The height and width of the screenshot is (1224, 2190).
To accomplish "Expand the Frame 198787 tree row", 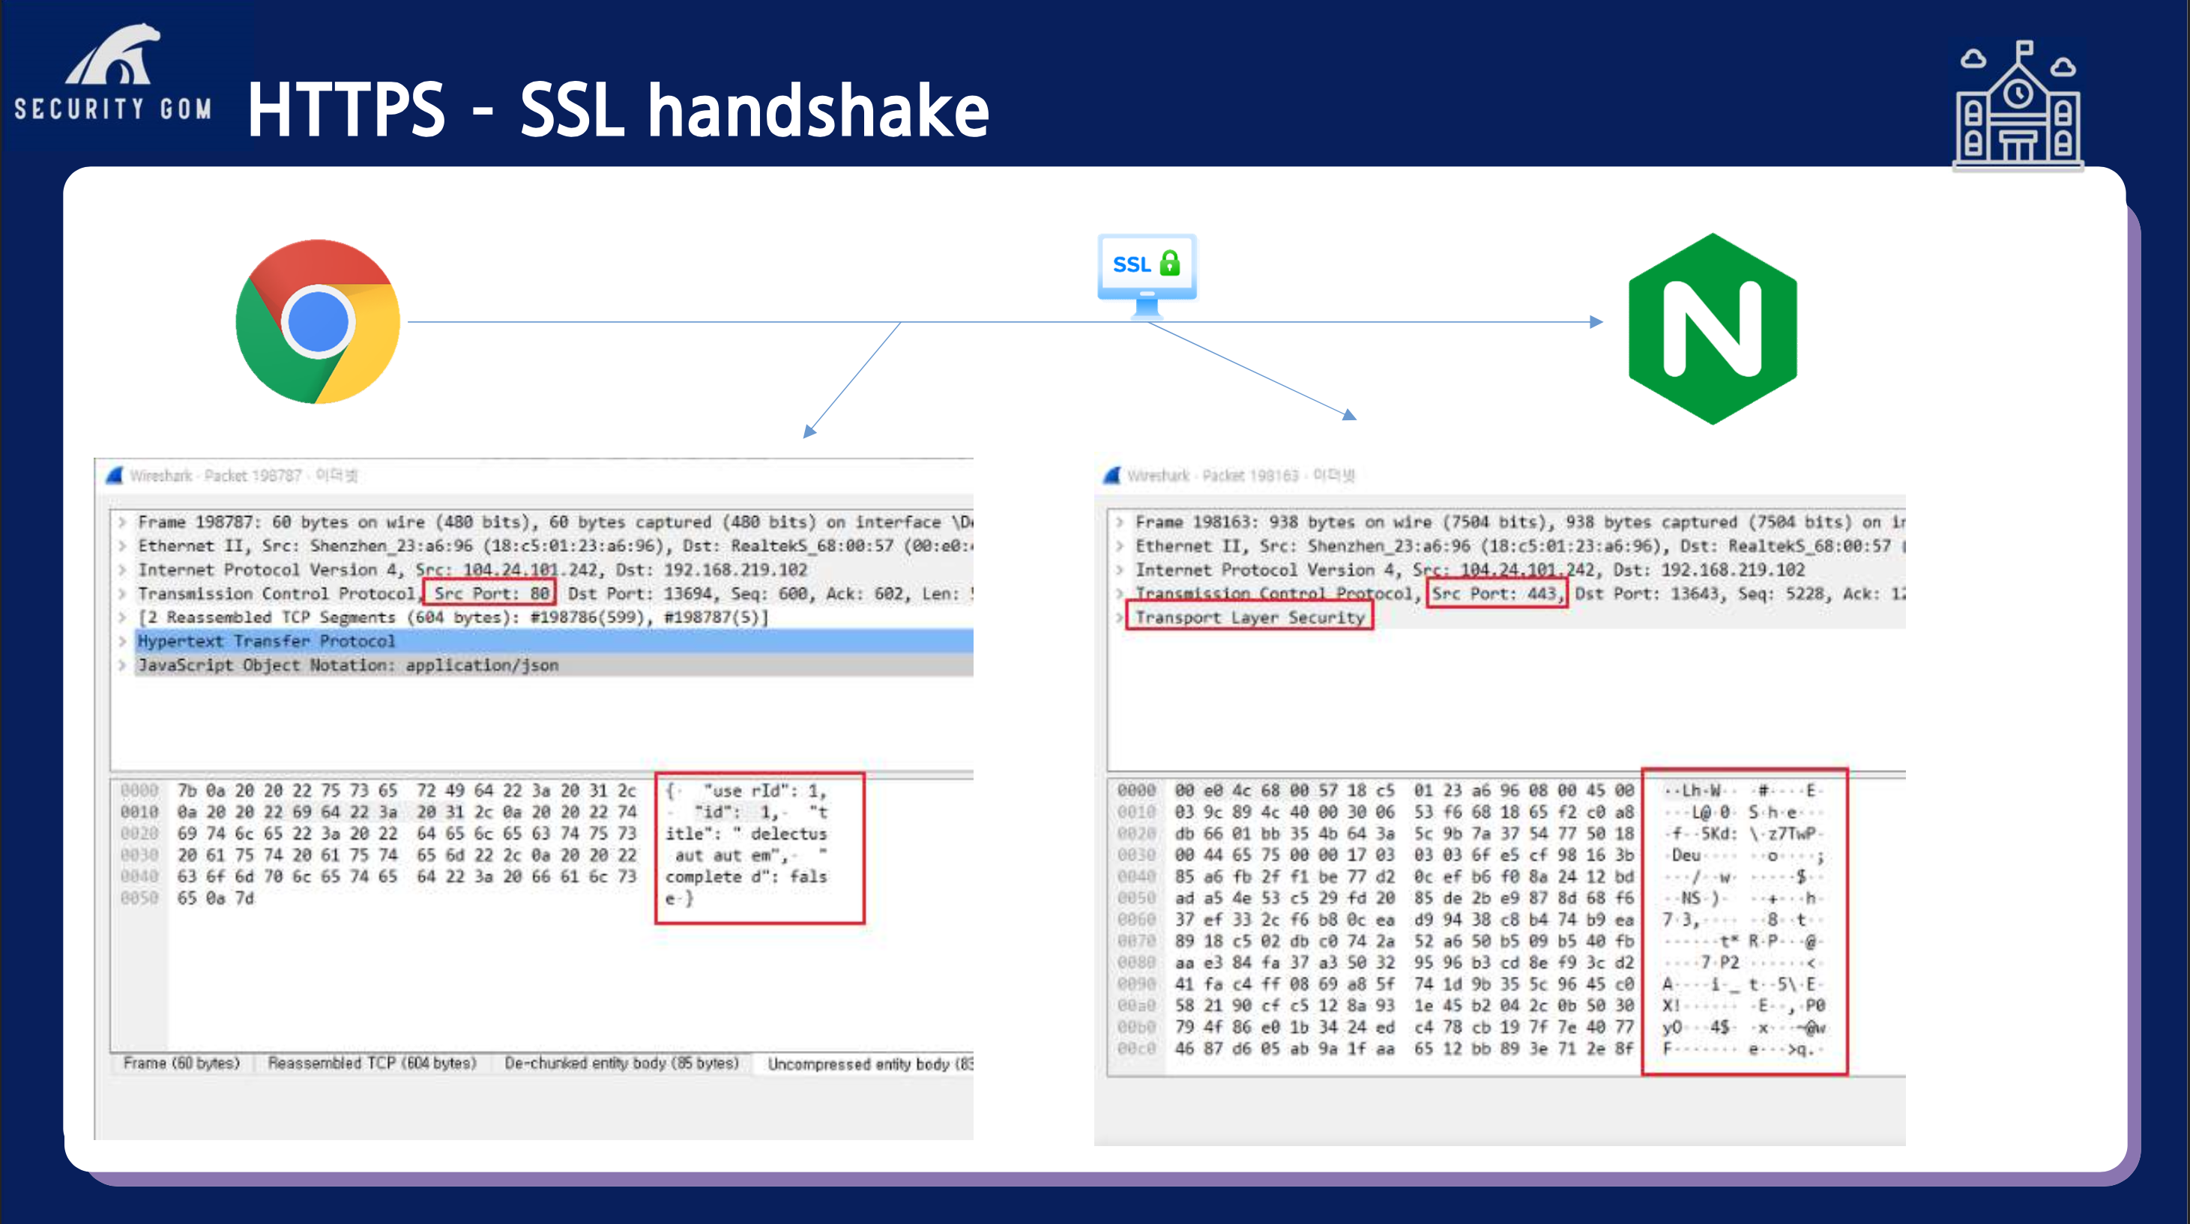I will point(122,522).
